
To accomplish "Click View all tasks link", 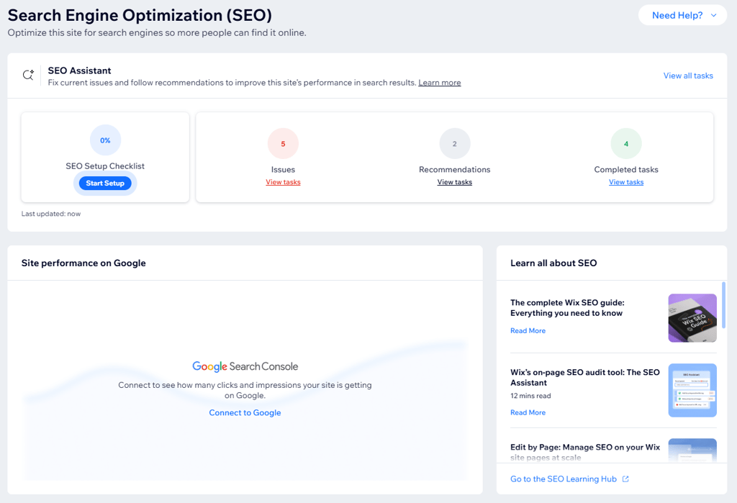I will pyautogui.click(x=688, y=76).
